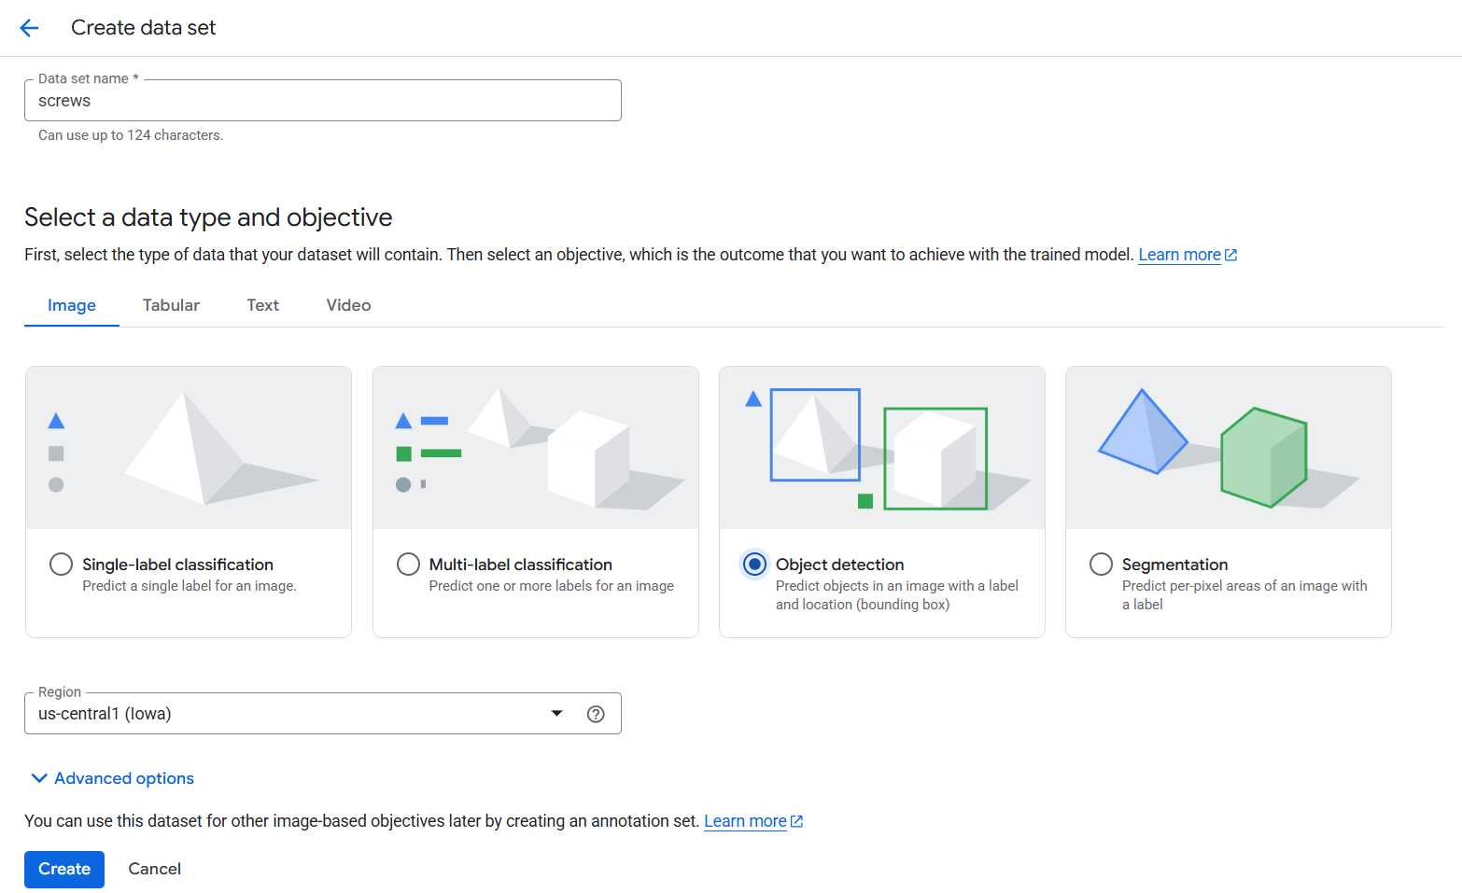
Task: Go back using the left arrow icon
Action: point(29,28)
